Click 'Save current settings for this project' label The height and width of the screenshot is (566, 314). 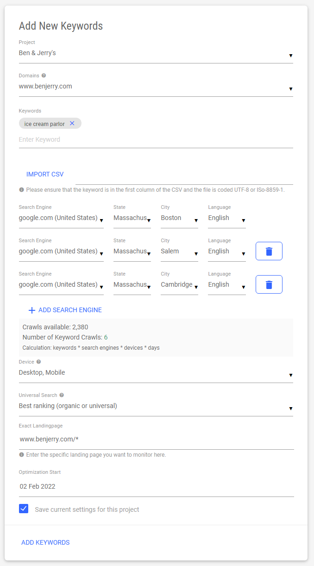(87, 509)
